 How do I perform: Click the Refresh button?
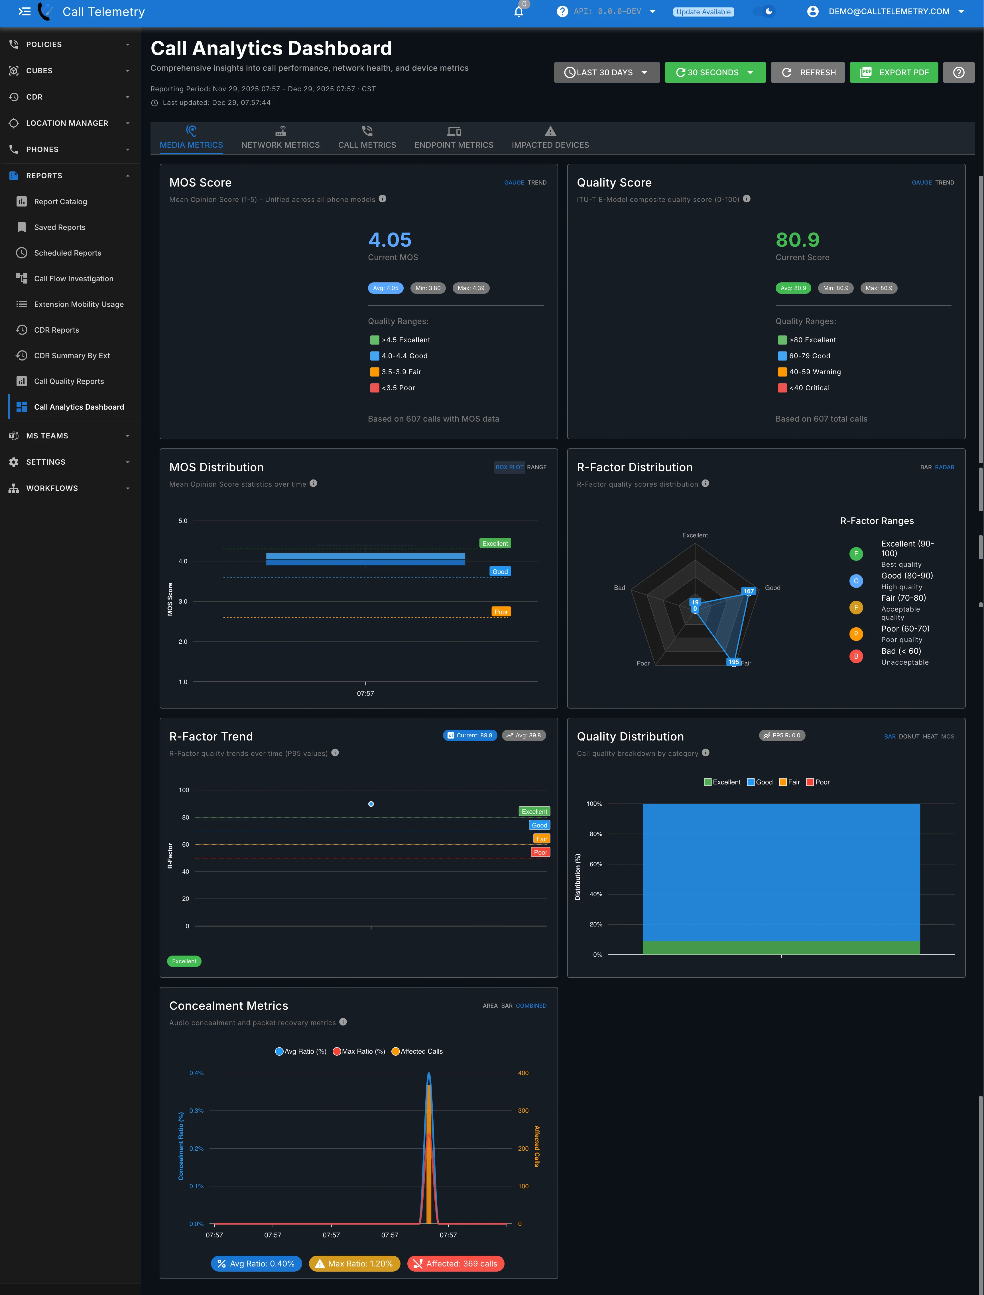[808, 73]
